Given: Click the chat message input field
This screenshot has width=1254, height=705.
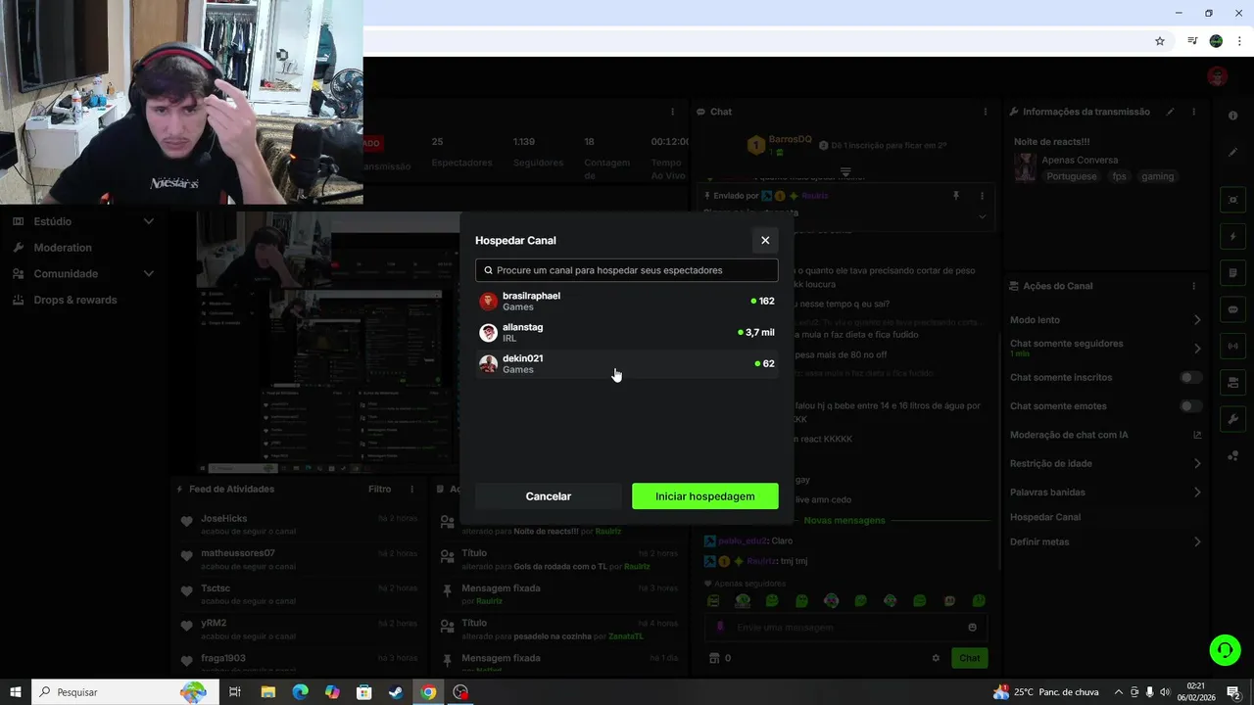Looking at the screenshot, I should pos(845,628).
